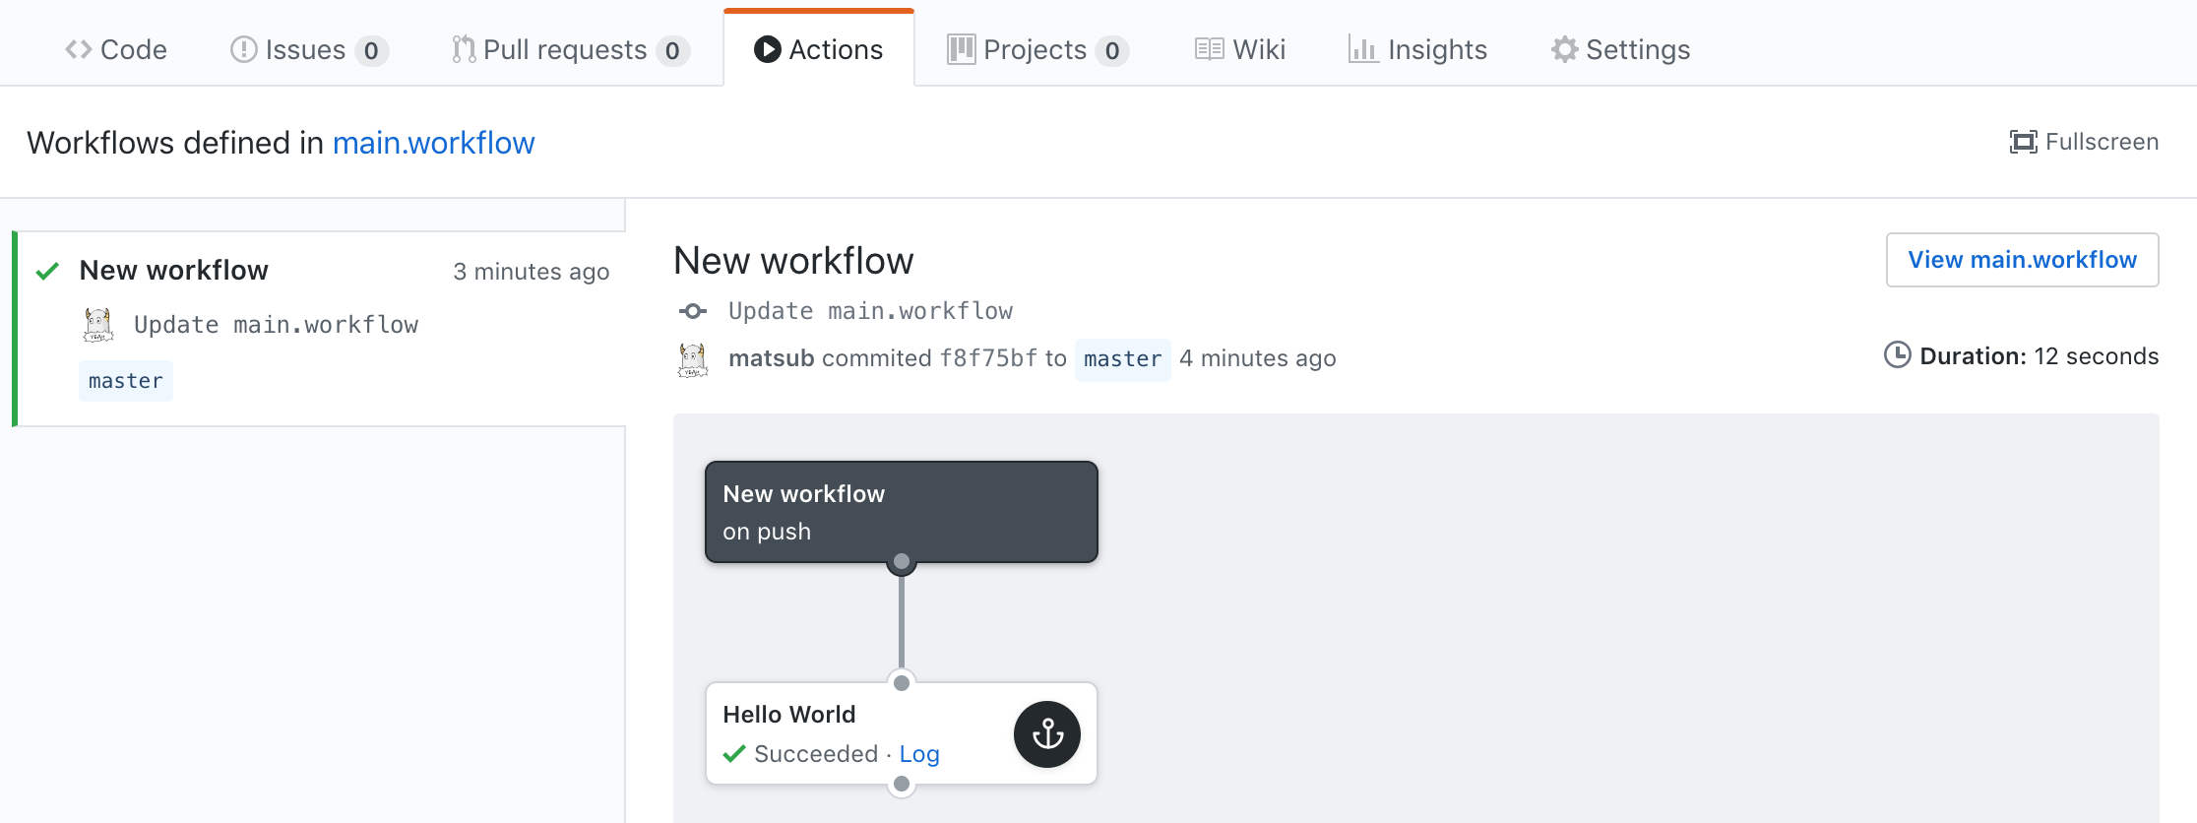Click the Settings gear icon

click(1564, 49)
